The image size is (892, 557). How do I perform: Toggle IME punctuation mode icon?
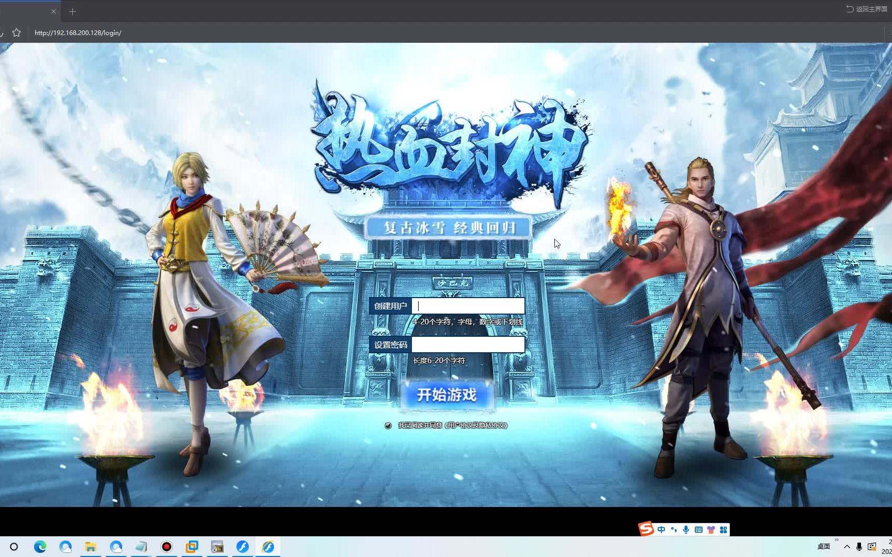[x=674, y=530]
